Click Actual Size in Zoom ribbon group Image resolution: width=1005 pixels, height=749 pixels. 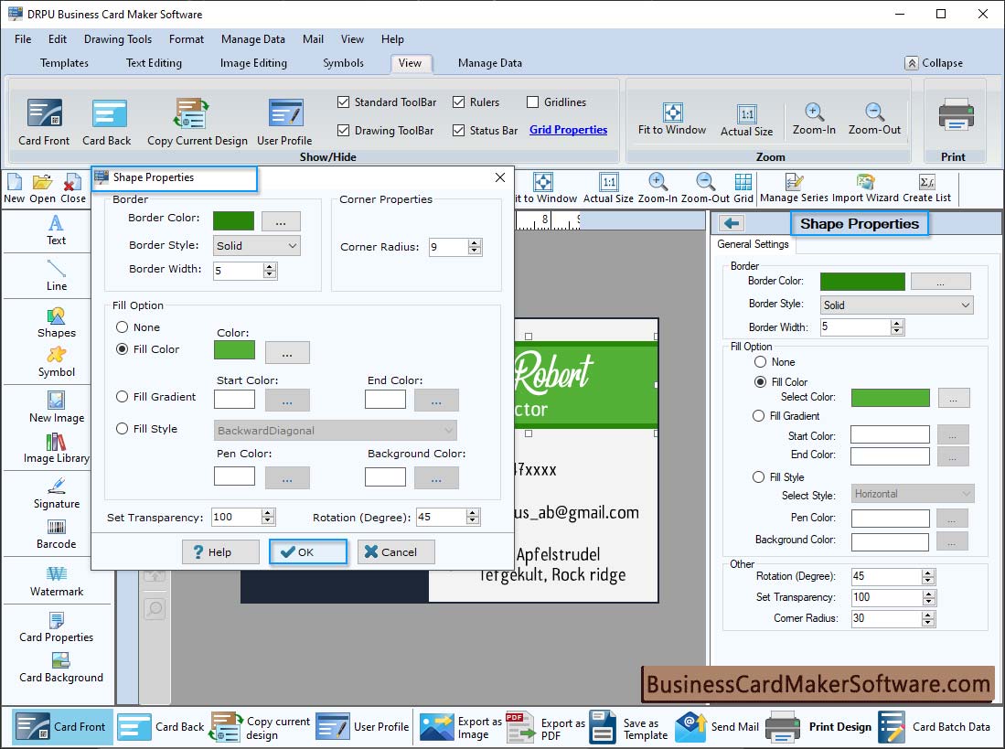coord(747,121)
